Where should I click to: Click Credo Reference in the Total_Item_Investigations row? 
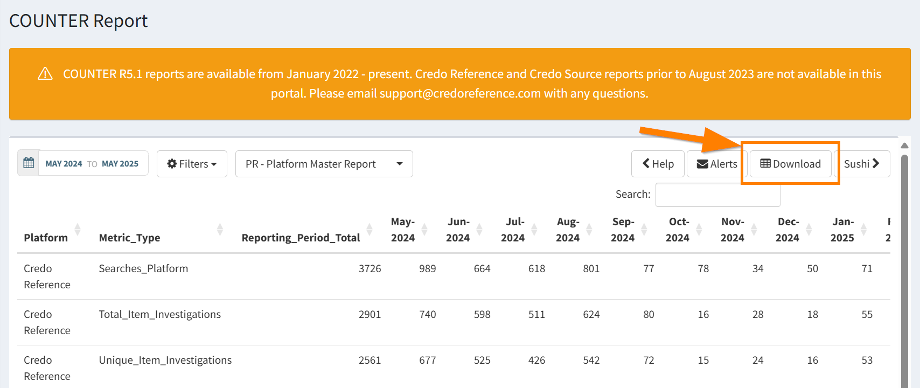(47, 322)
